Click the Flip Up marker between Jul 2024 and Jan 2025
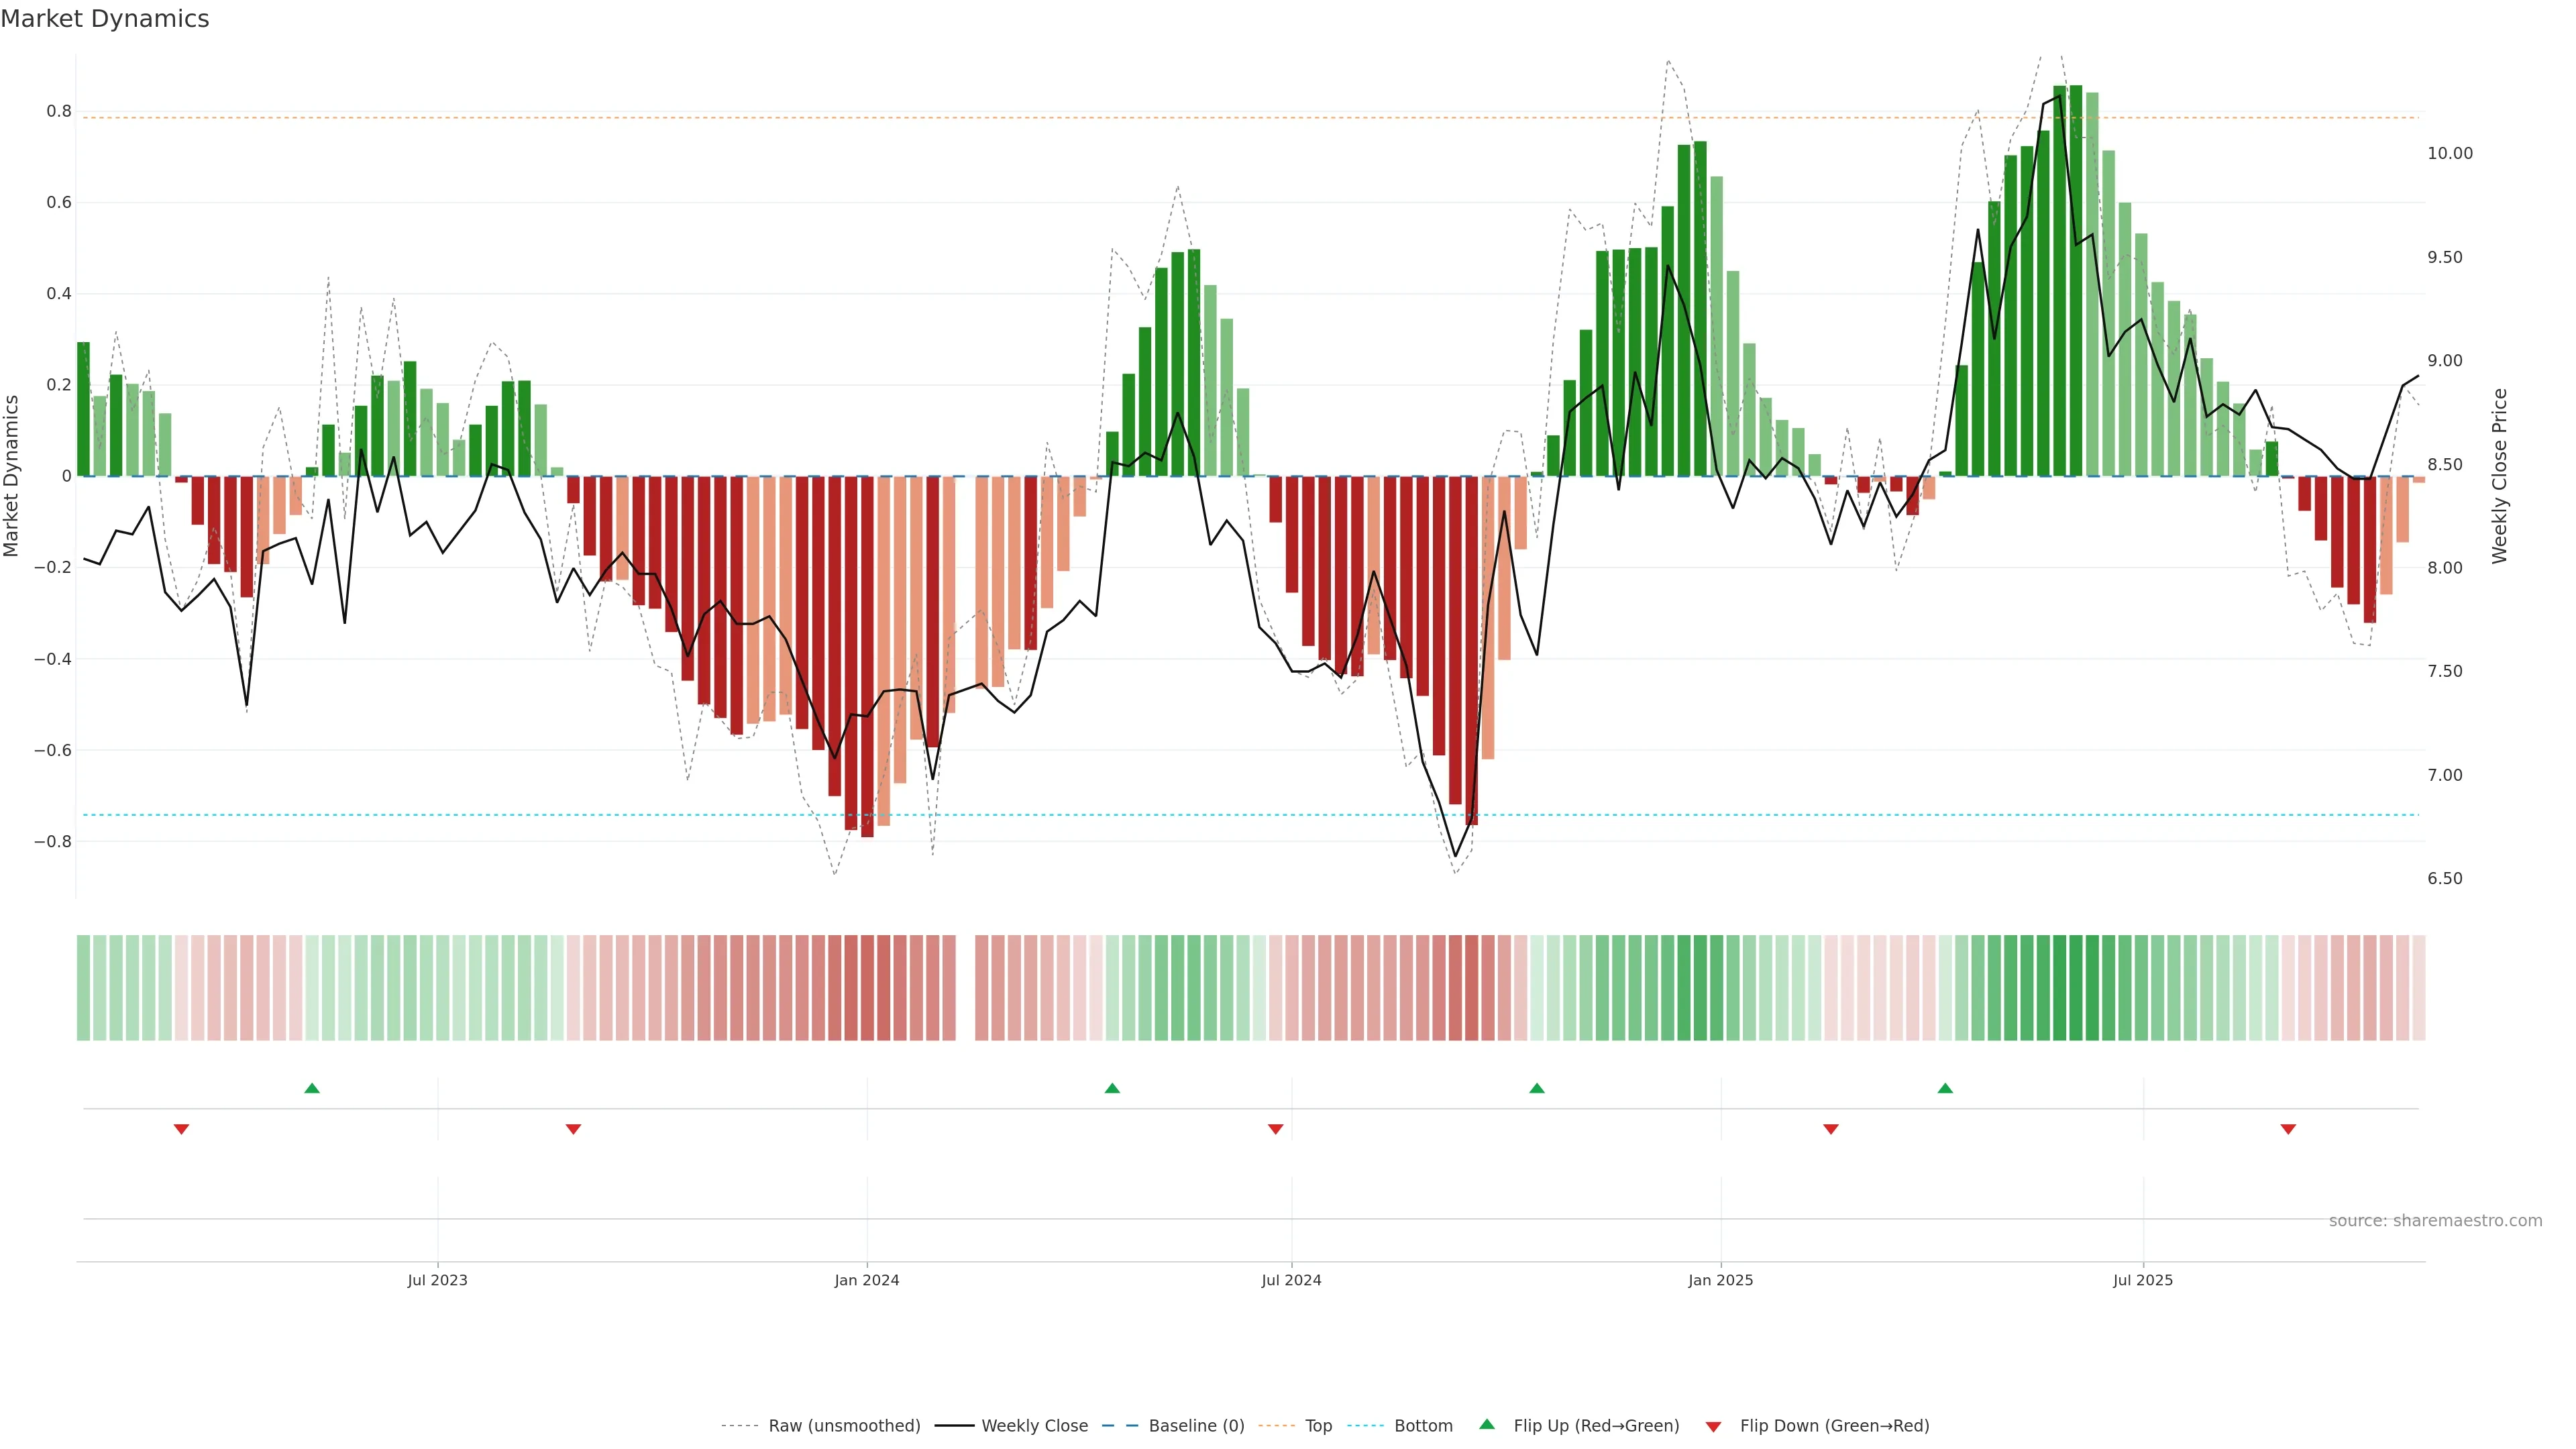The width and height of the screenshot is (2576, 1449). click(1537, 1088)
